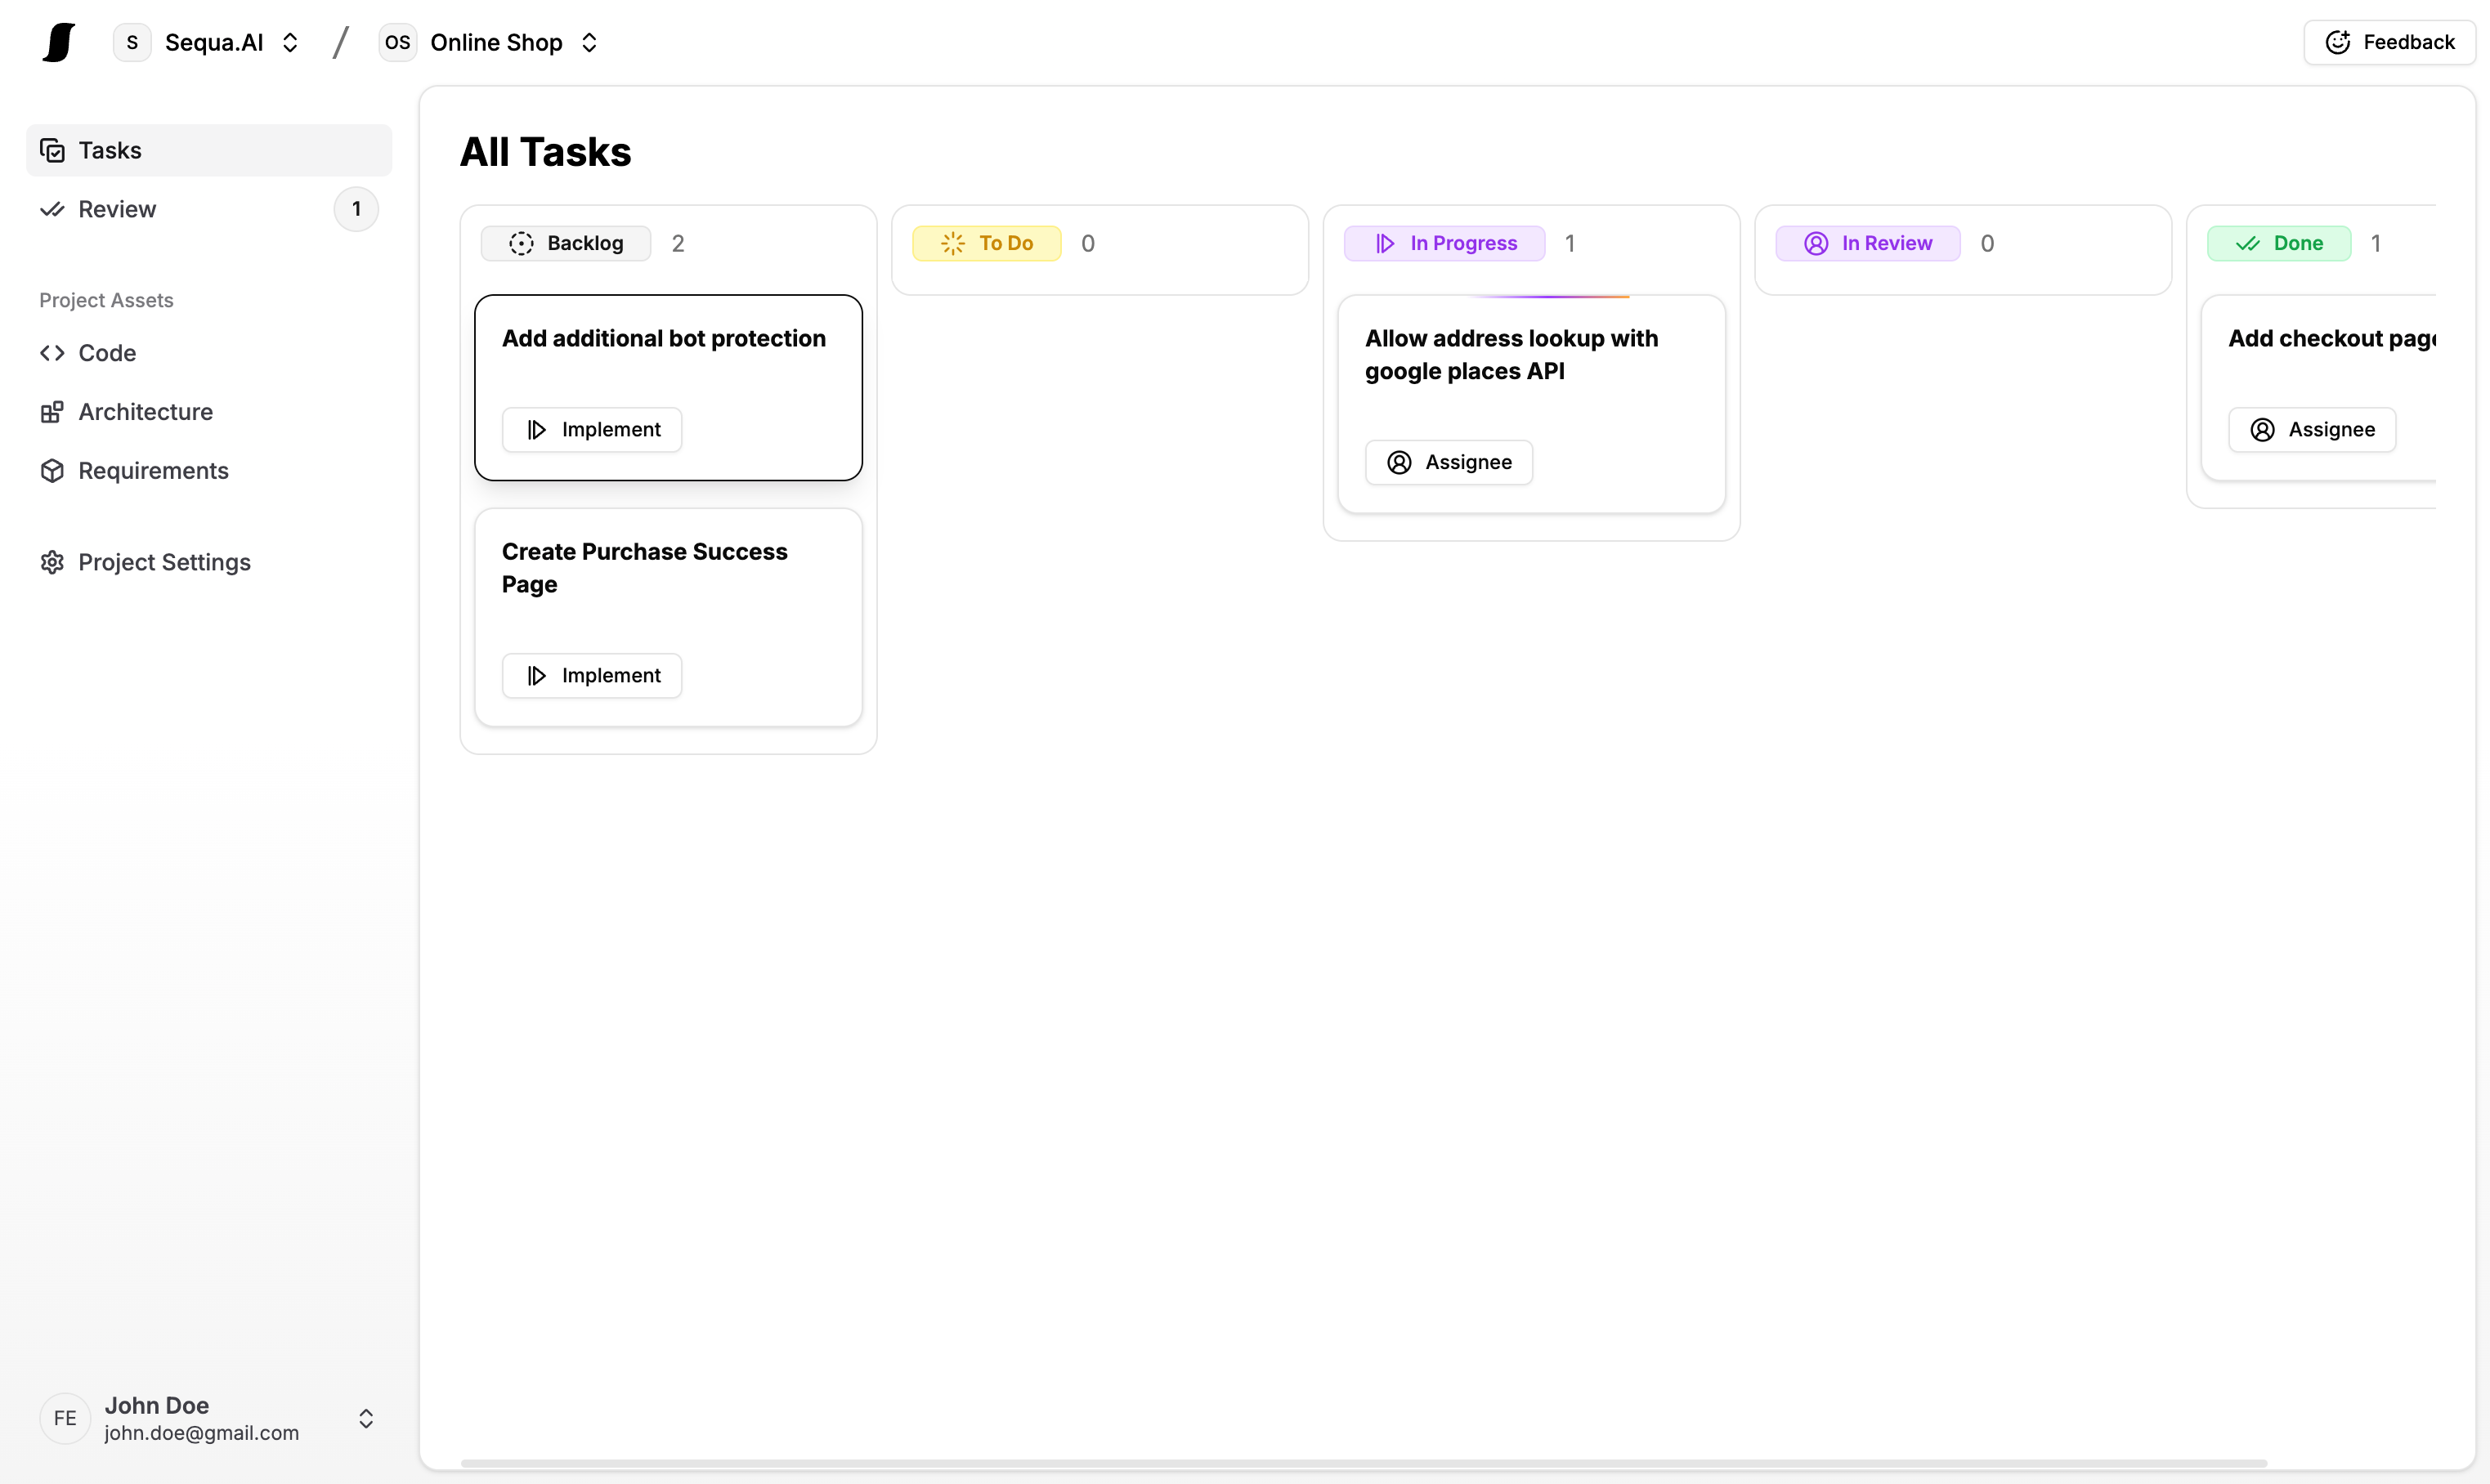The width and height of the screenshot is (2490, 1484).
Task: Click the Feedback smiley icon
Action: 2338,42
